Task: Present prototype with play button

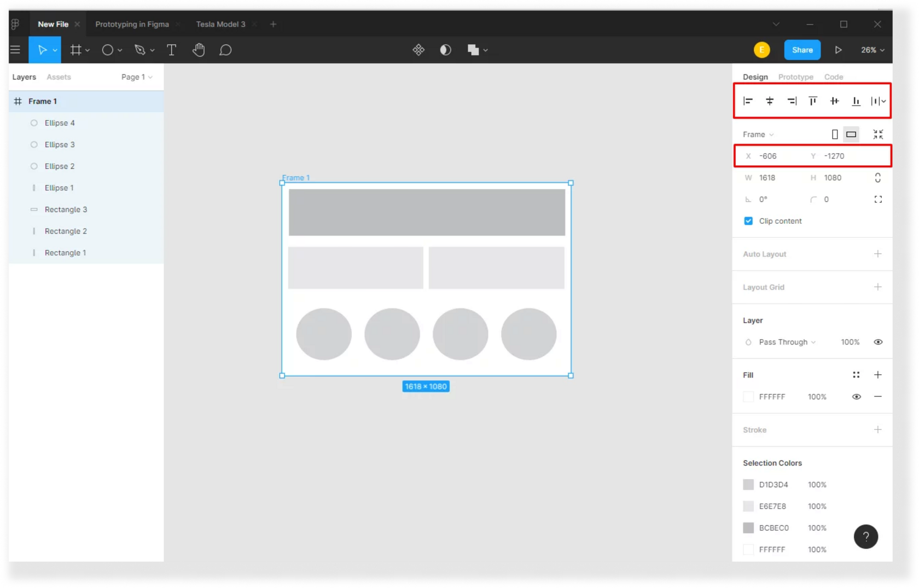Action: 838,50
